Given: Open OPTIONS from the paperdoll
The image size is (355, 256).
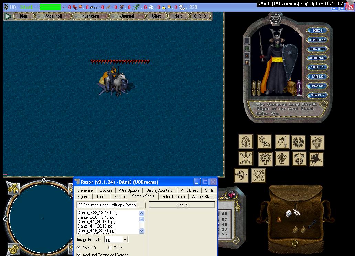Looking at the screenshot, I should click(318, 40).
